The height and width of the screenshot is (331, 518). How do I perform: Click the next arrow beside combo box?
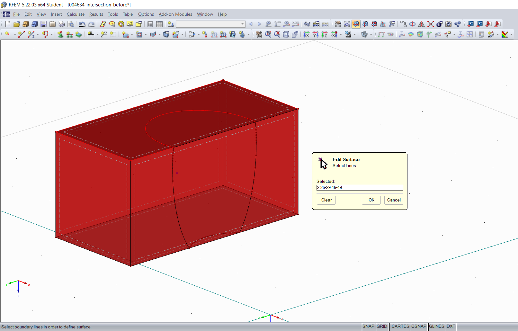click(x=259, y=24)
